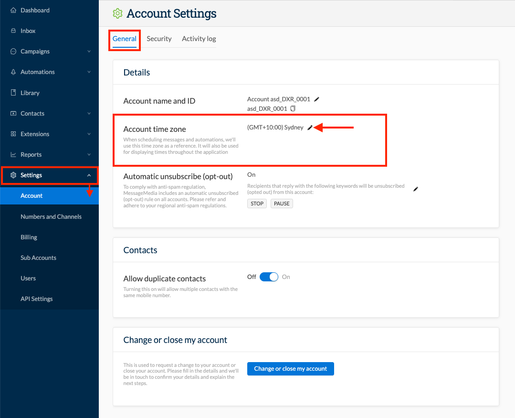Viewport: 515px width, 418px height.
Task: Edit account name with pencil icon
Action: (x=316, y=99)
